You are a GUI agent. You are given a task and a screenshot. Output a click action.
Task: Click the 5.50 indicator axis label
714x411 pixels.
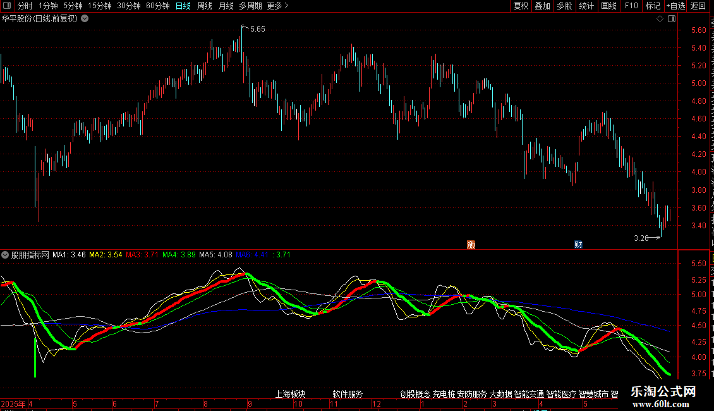pos(698,264)
